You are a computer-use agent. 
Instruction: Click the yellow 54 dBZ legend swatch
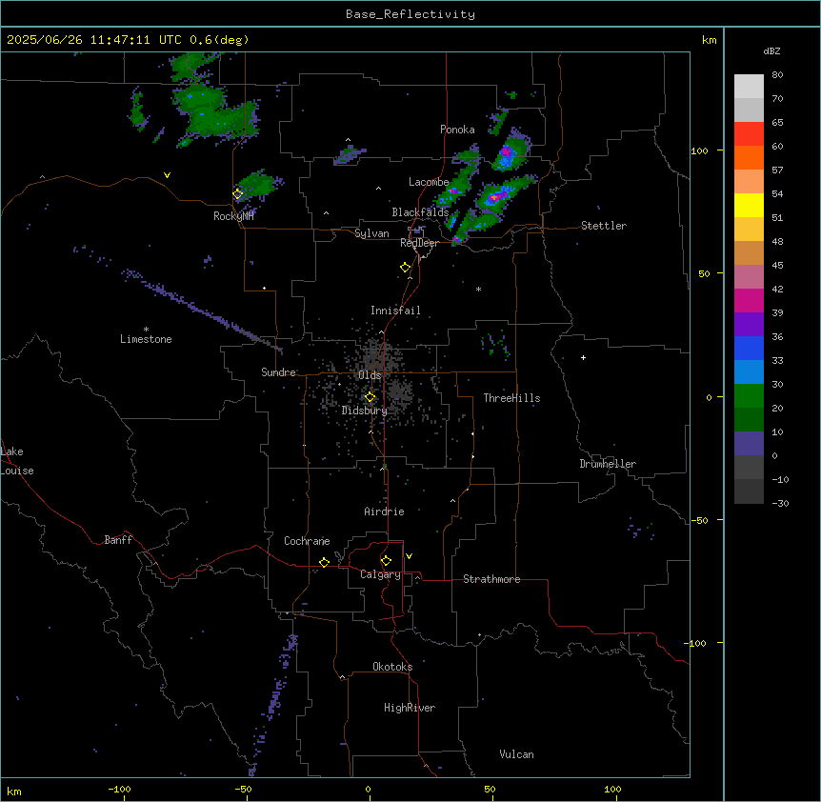(749, 205)
